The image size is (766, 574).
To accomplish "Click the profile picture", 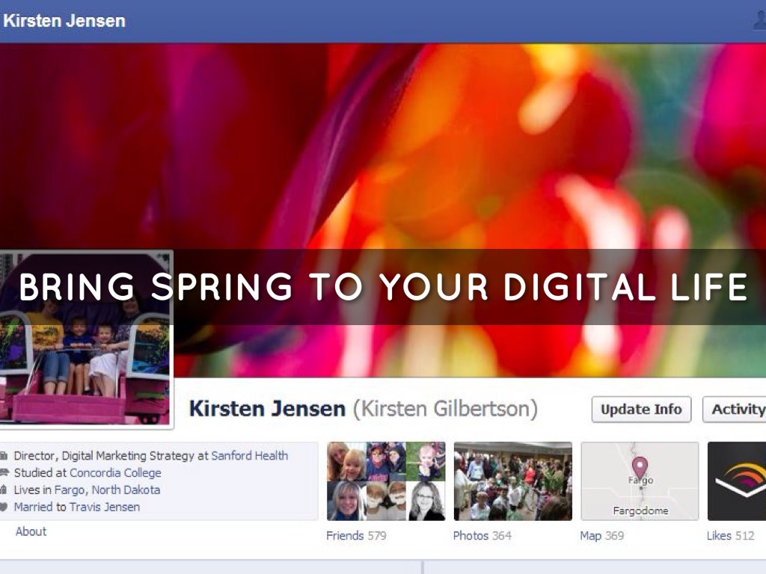I will (x=85, y=339).
